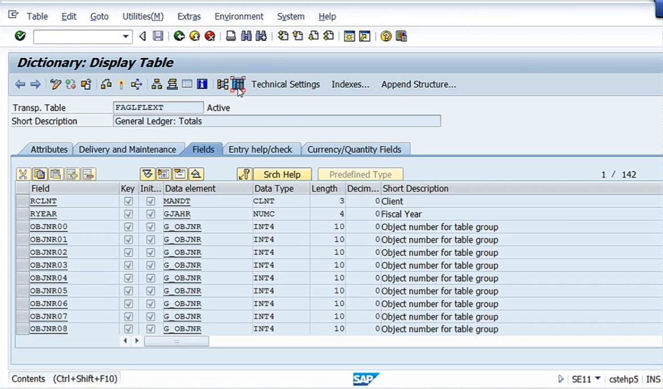The width and height of the screenshot is (663, 389).
Task: Click the Customize Local Layout icon
Action: (401, 37)
